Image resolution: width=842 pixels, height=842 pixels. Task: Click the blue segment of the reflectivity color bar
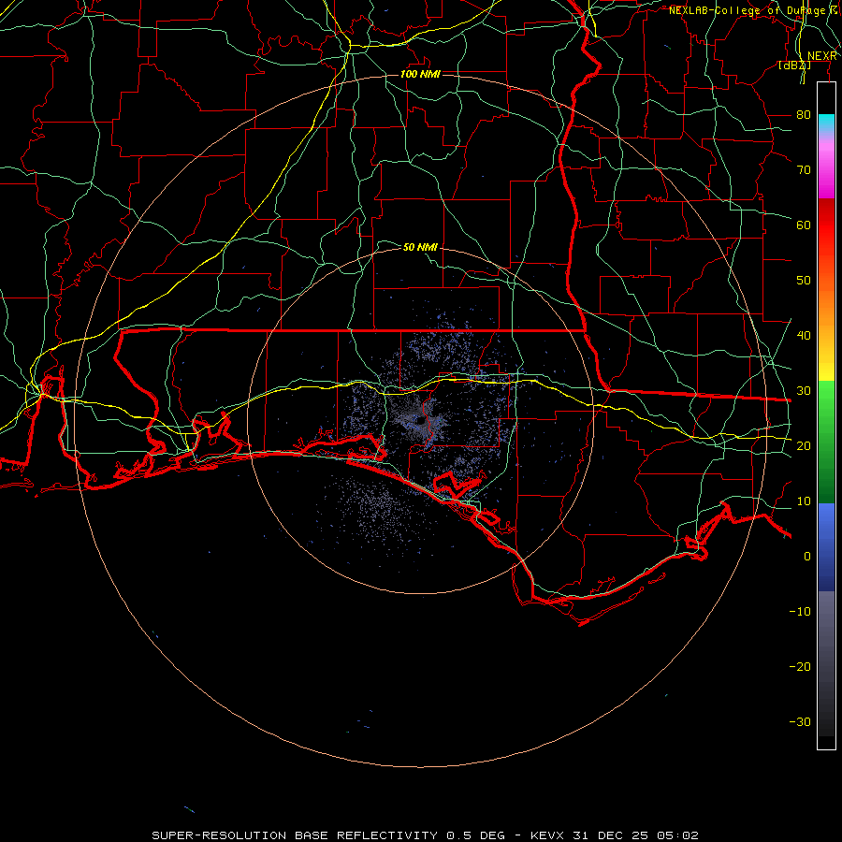click(826, 546)
